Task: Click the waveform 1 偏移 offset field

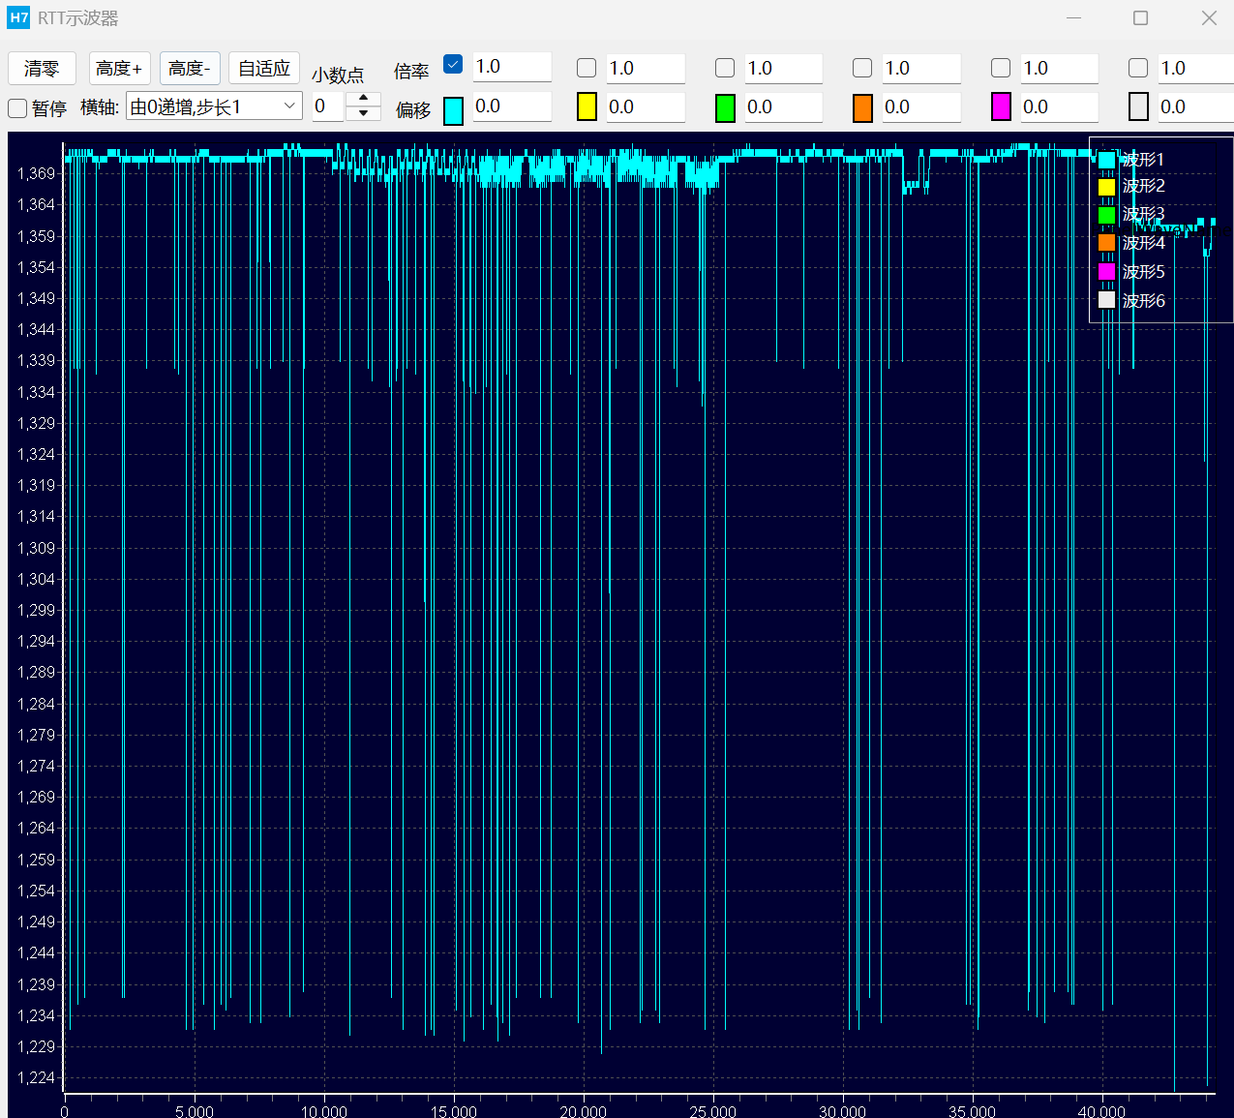Action: 512,106
